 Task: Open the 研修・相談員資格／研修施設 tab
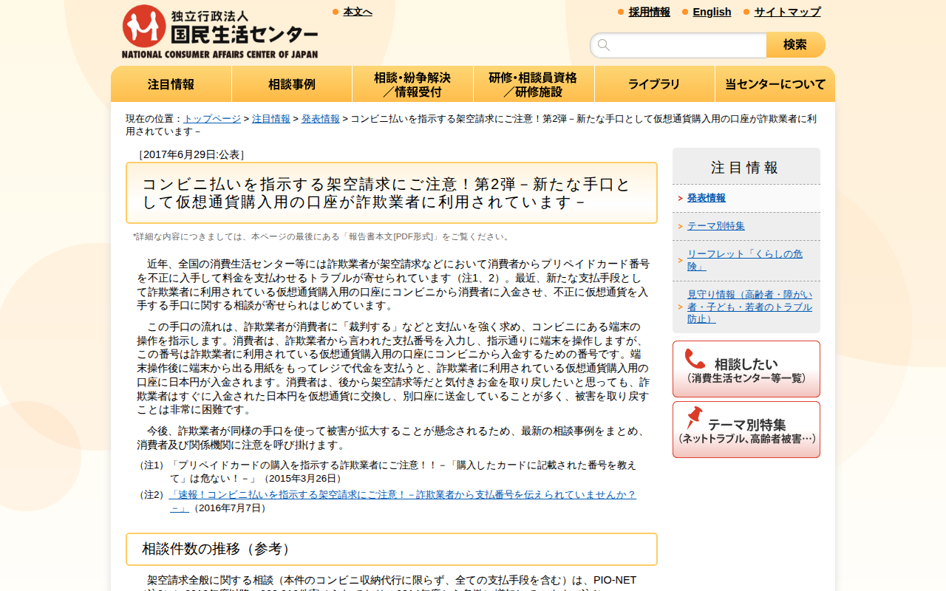point(534,83)
